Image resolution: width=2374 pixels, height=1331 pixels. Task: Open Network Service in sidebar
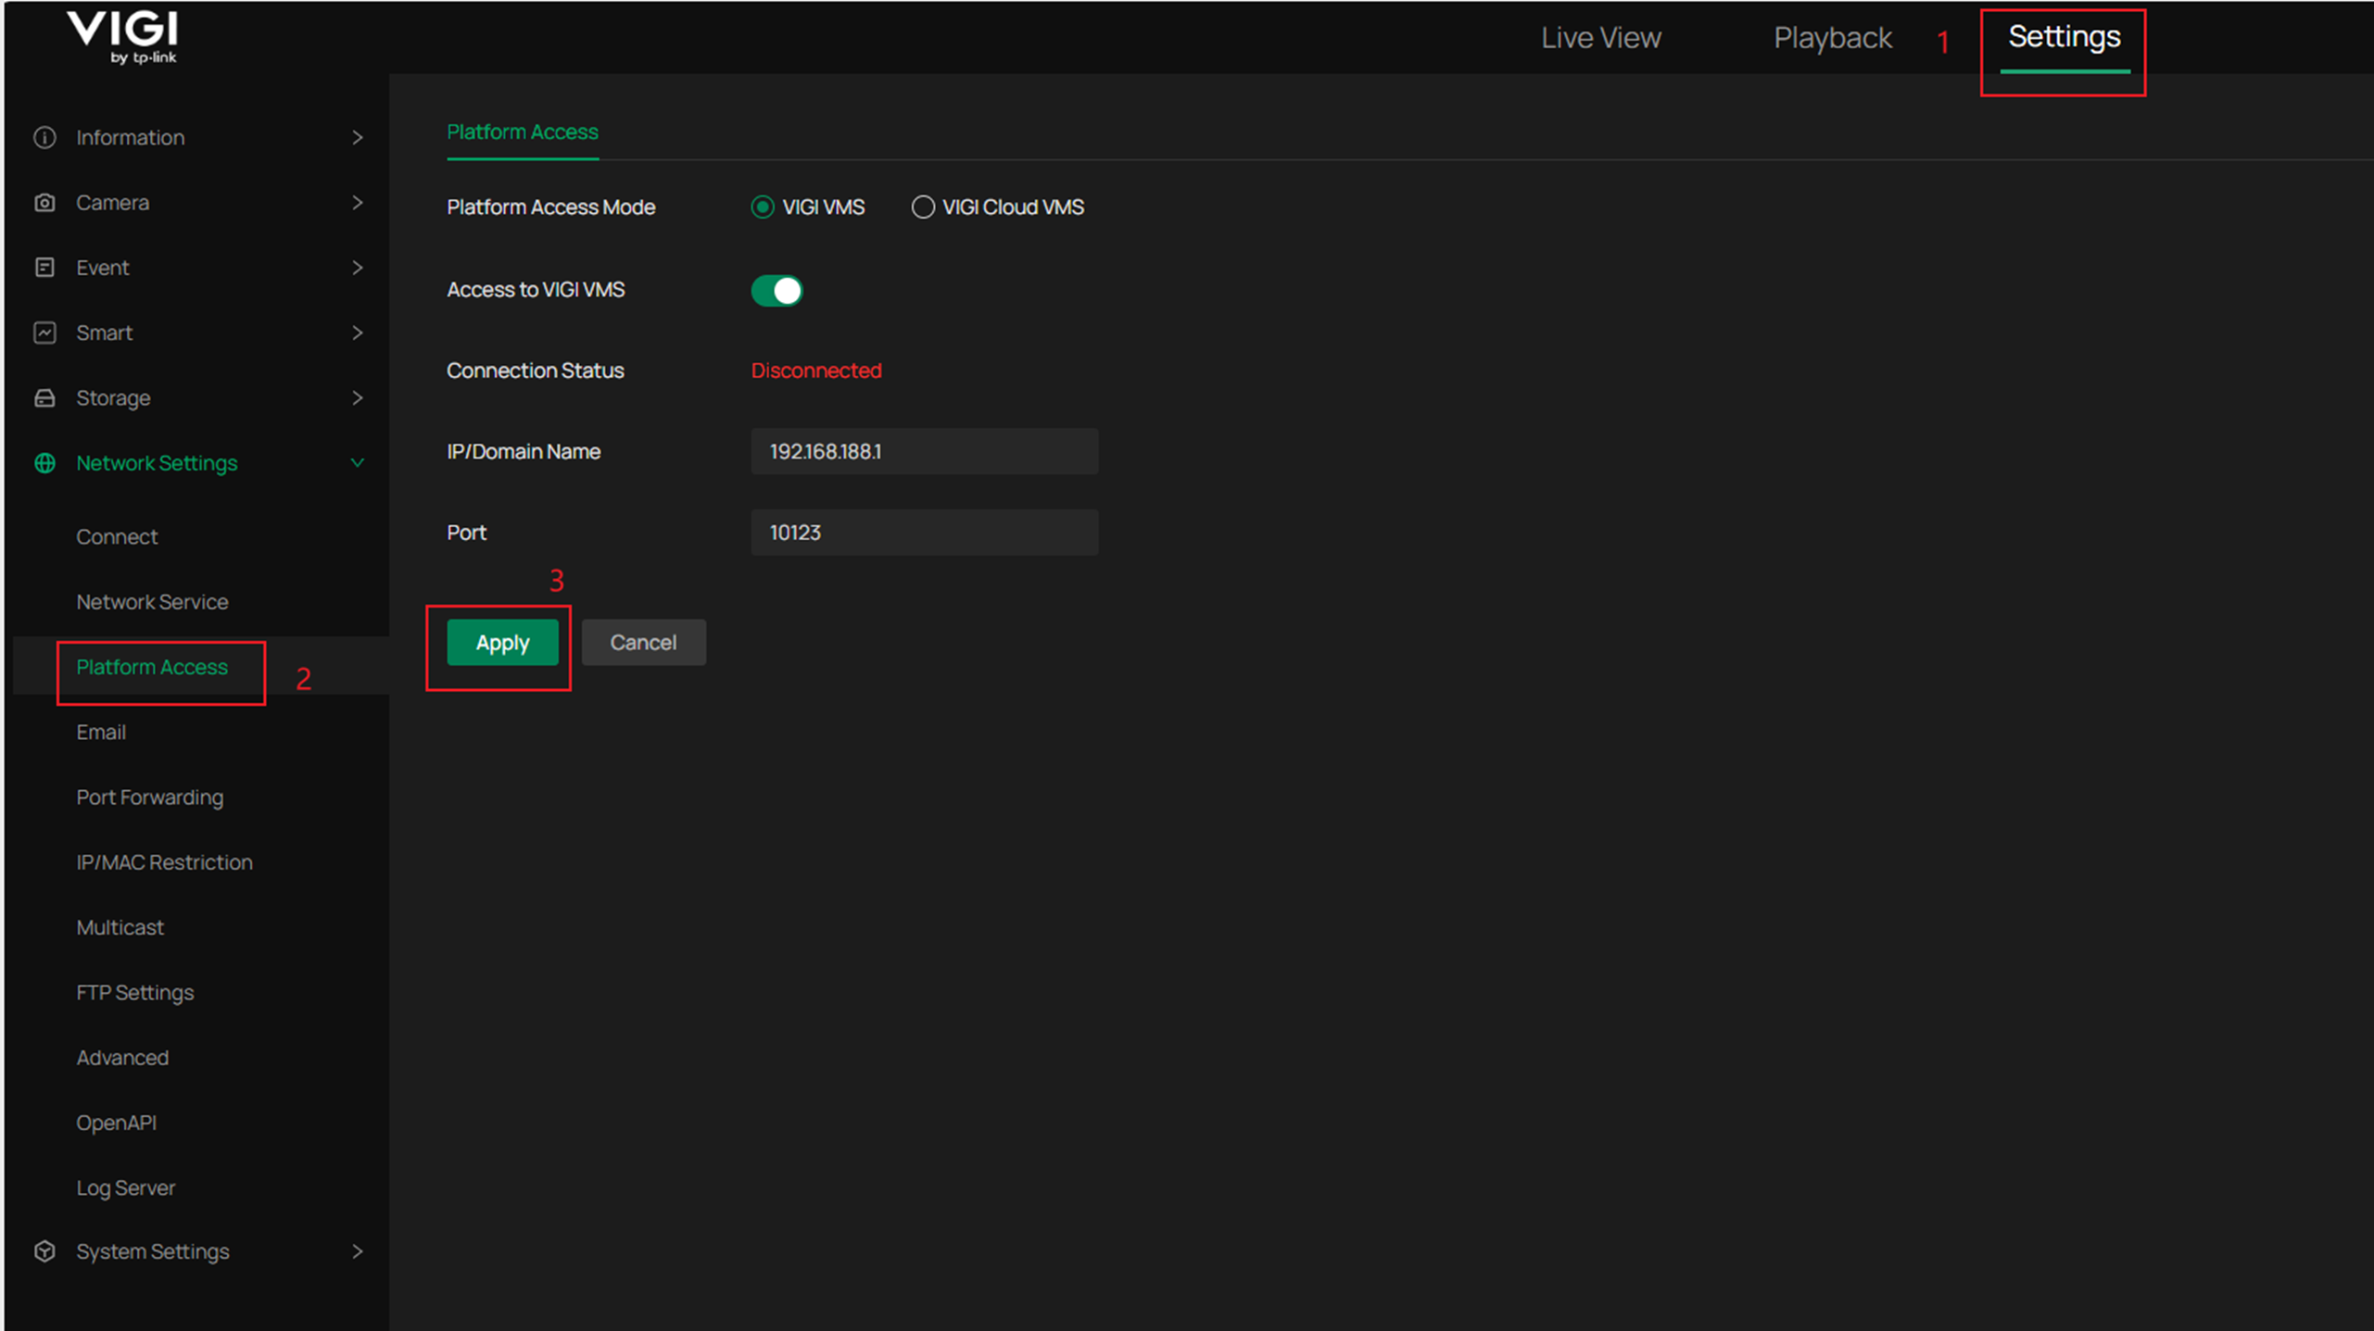(152, 601)
